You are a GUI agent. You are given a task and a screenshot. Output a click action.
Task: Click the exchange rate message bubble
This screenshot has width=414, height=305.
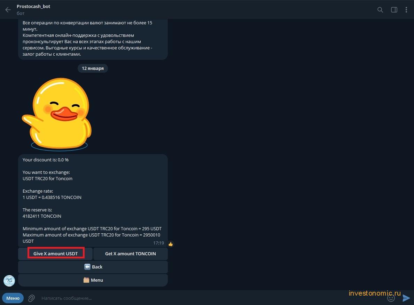[93, 200]
